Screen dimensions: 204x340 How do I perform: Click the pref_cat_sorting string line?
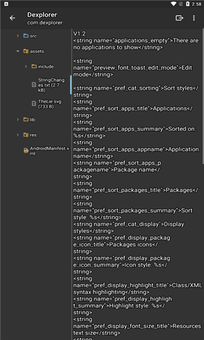(x=136, y=91)
